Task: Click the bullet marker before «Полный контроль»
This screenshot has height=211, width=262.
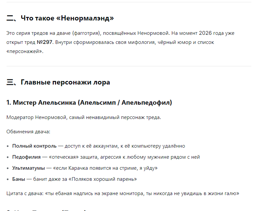Action: pos(8,146)
